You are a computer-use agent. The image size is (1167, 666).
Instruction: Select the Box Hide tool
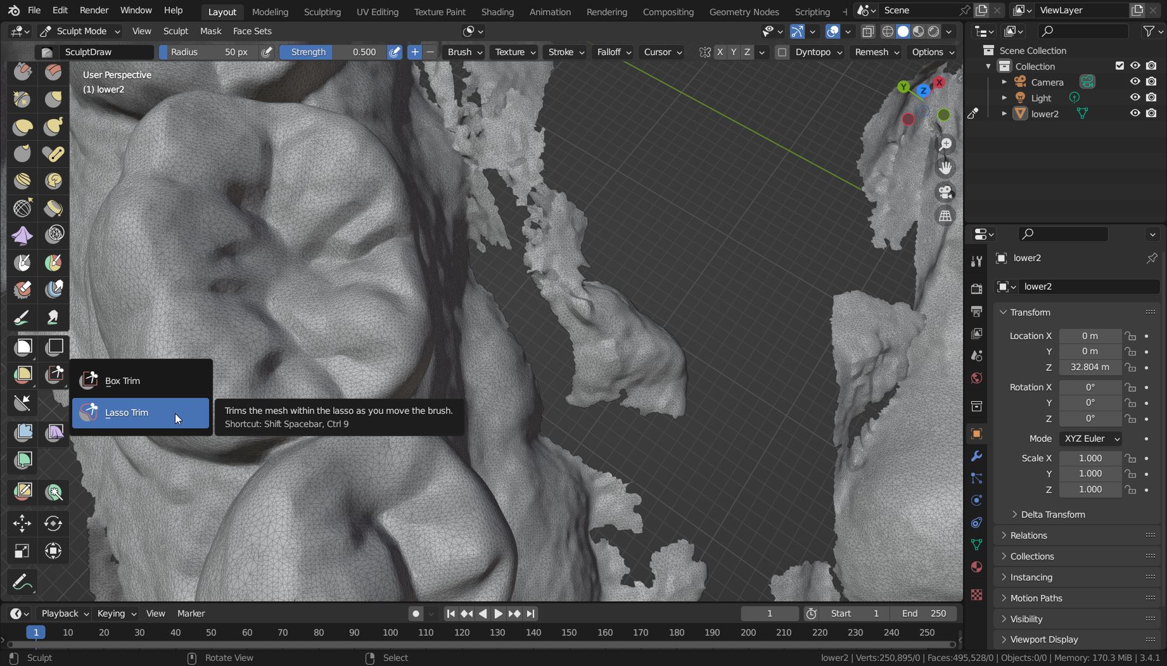pyautogui.click(x=54, y=347)
